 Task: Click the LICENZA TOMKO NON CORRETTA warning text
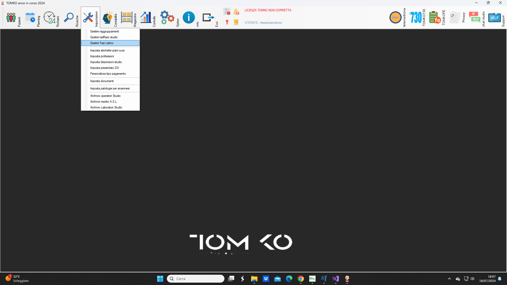click(x=268, y=10)
